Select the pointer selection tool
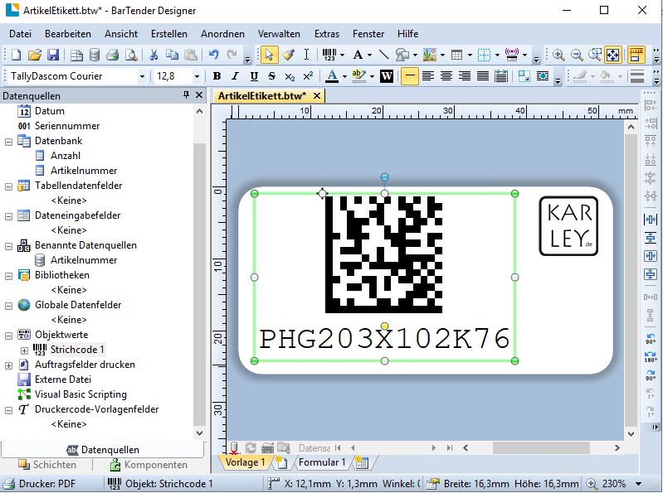Image resolution: width=663 pixels, height=493 pixels. pyautogui.click(x=270, y=55)
